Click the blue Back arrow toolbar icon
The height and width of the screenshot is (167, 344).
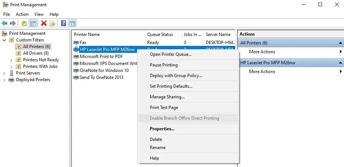tap(4, 23)
